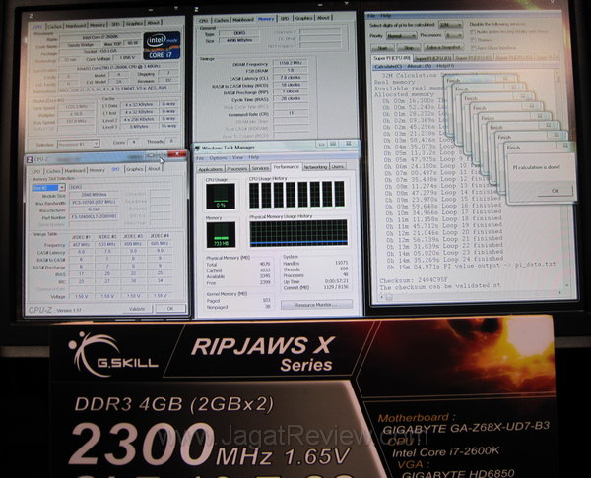591x478 pixels.
Task: Switch to Processes tab in Task Manager
Action: [237, 169]
